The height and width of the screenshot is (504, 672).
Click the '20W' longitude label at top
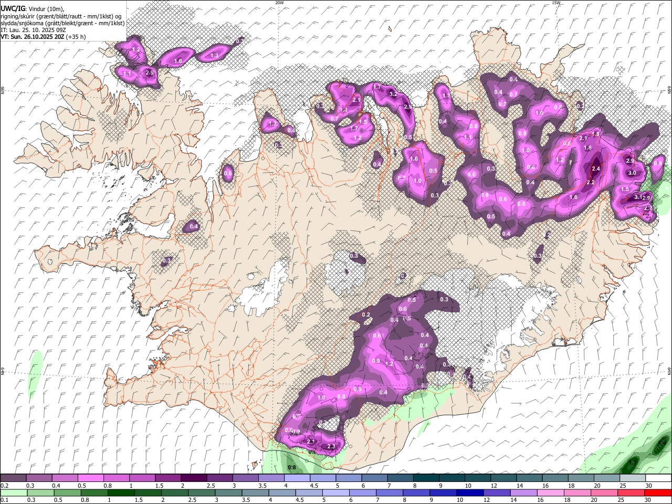[280, 3]
